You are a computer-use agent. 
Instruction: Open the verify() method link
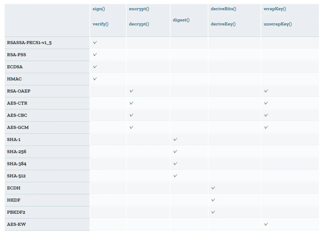[100, 24]
